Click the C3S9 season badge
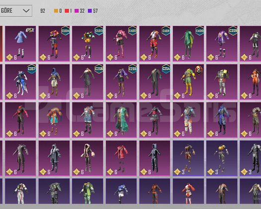The height and width of the screenshot is (209, 261). (233, 31)
